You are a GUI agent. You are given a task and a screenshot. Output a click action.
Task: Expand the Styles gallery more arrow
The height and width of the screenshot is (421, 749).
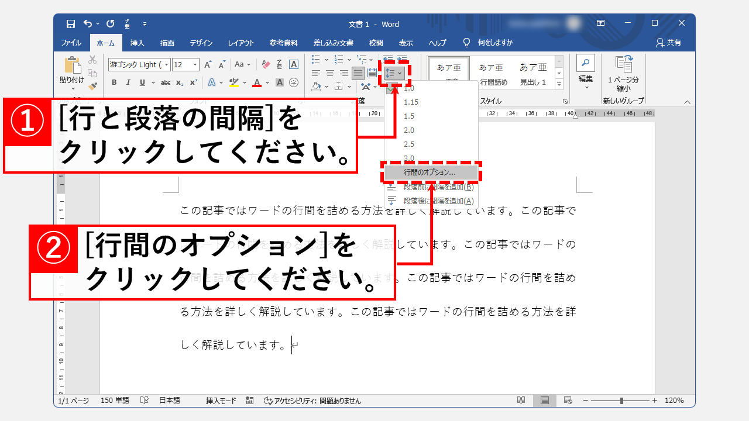point(559,85)
